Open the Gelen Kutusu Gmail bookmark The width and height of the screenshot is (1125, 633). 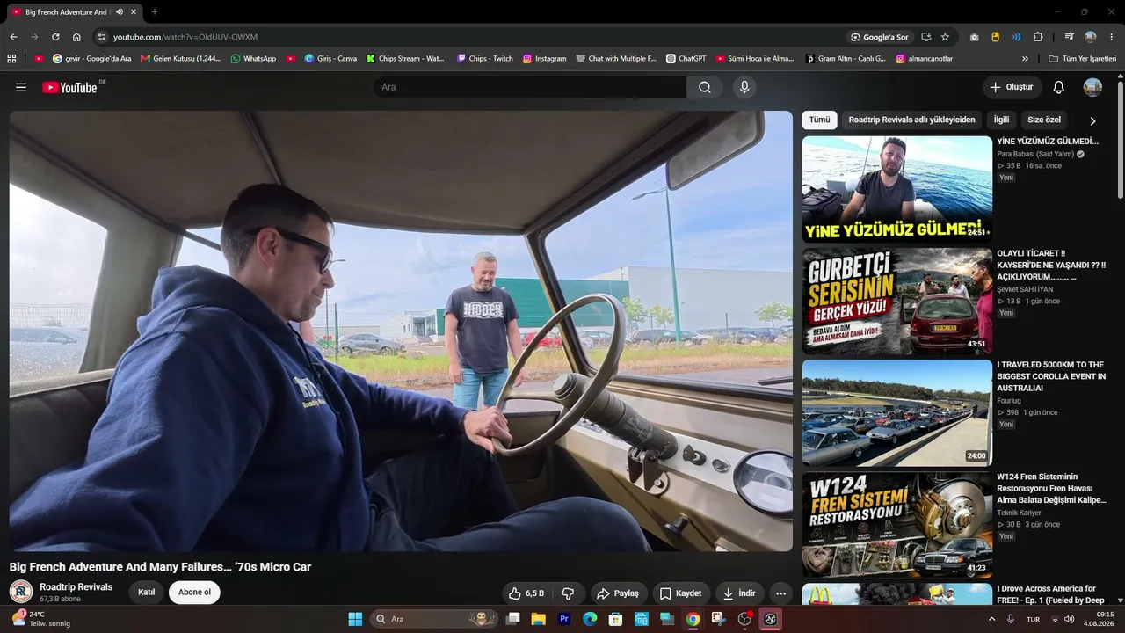click(181, 59)
